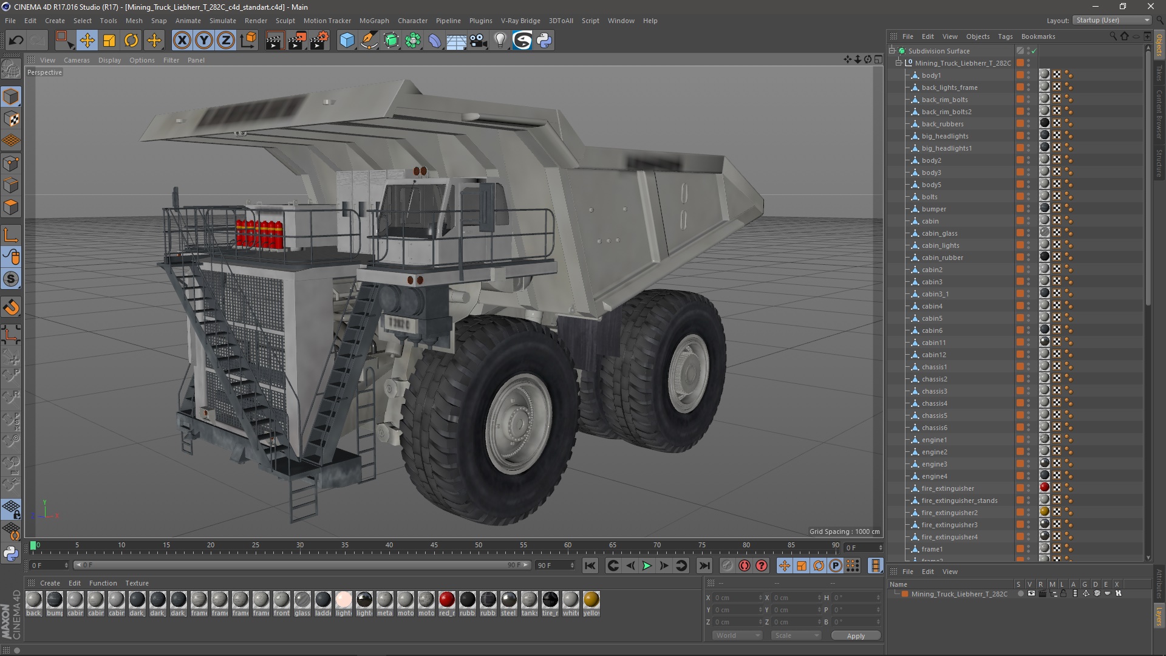Viewport: 1166px width, 656px height.
Task: Select engine1 object in tree
Action: [x=934, y=440]
